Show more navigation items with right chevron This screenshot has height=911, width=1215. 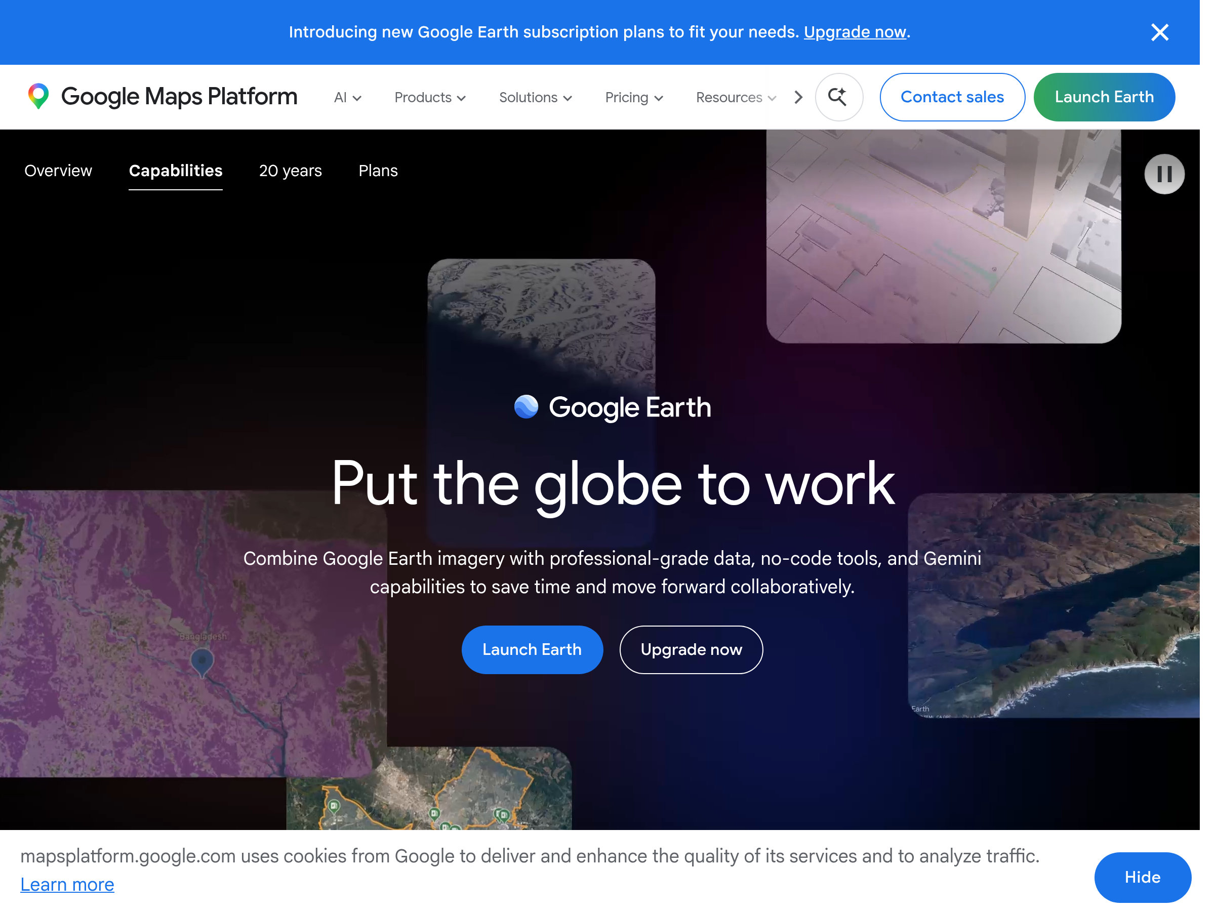(x=798, y=98)
